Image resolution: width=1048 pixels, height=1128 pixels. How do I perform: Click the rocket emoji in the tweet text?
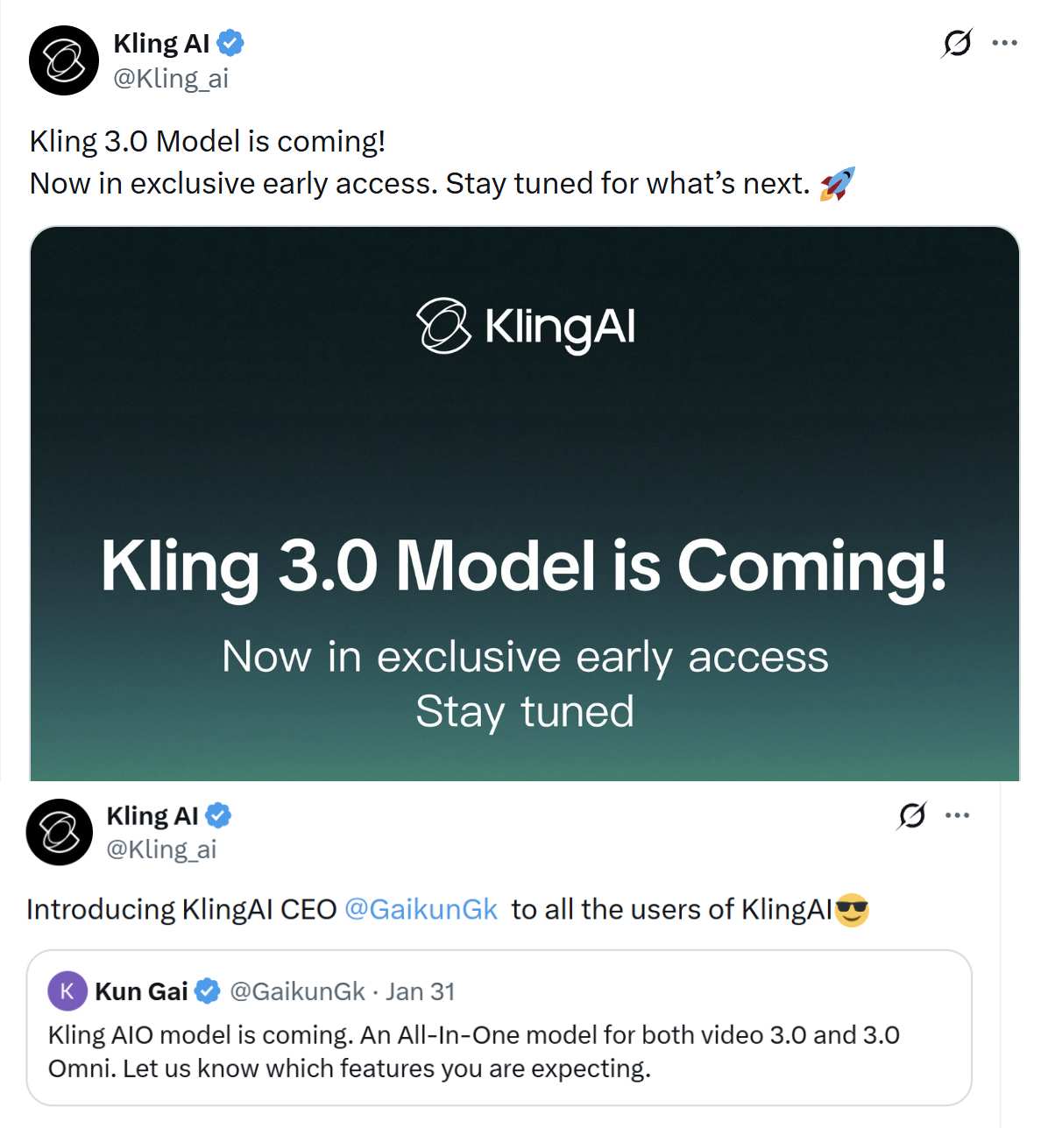837,184
